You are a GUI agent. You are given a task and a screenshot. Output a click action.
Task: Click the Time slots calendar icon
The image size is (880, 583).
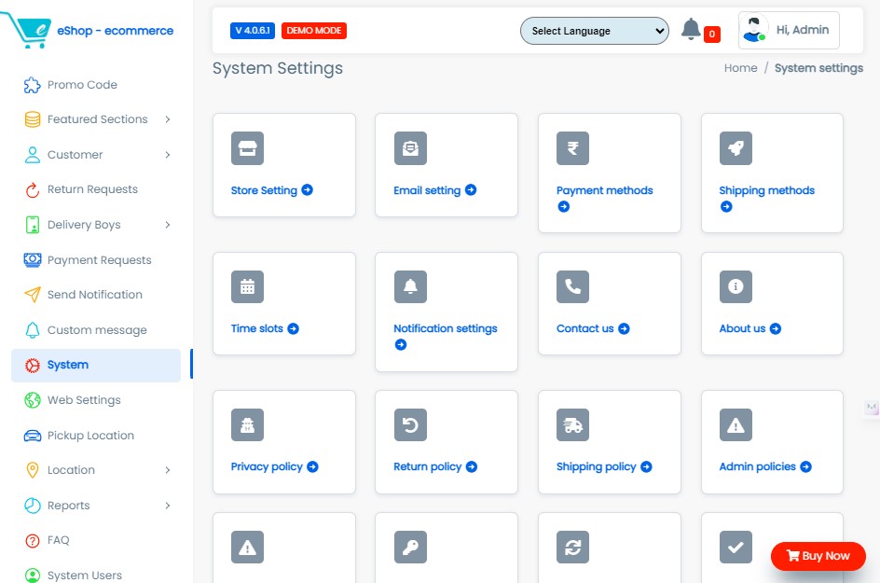pyautogui.click(x=247, y=286)
